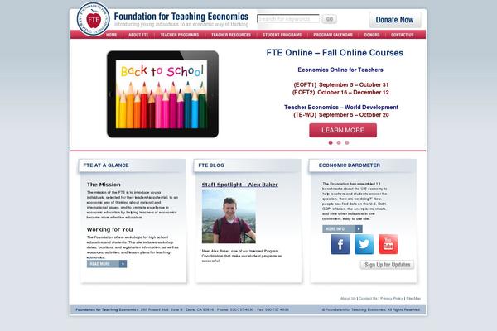
Task: Select the second carousel slide dot
Action: [x=339, y=142]
